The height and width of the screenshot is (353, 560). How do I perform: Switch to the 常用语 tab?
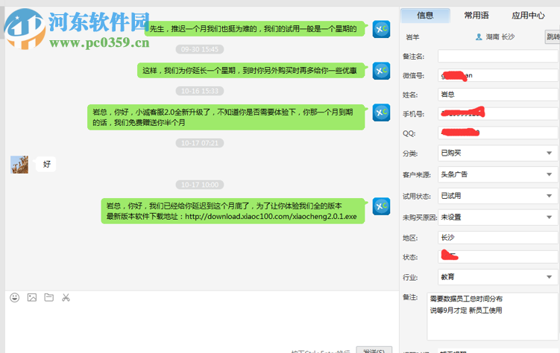[476, 16]
